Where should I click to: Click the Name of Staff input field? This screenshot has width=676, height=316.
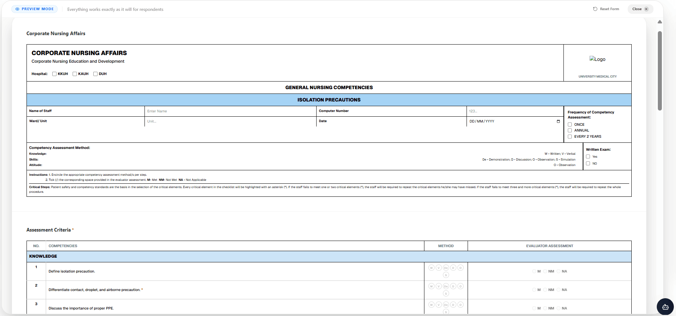click(x=230, y=111)
